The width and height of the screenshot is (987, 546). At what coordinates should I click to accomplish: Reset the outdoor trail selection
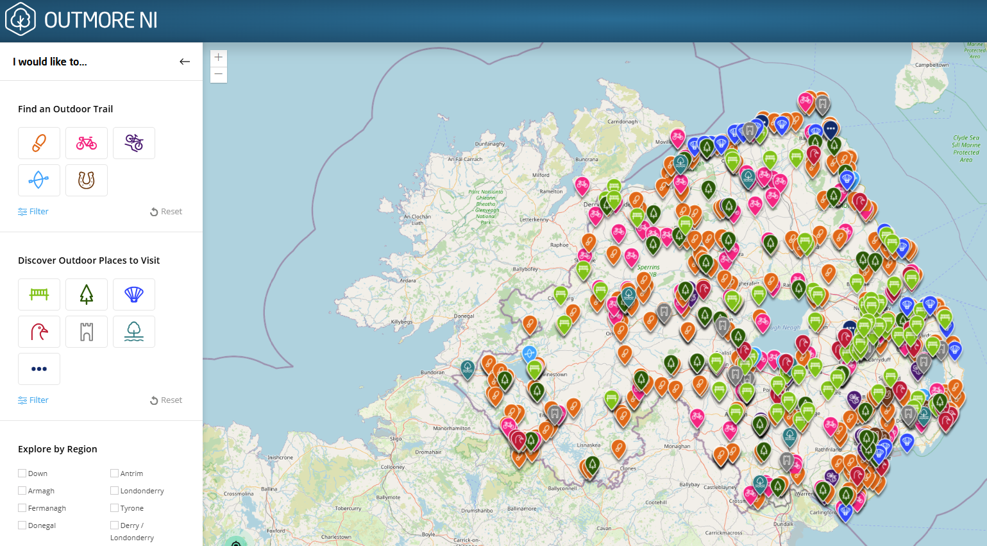coord(166,212)
